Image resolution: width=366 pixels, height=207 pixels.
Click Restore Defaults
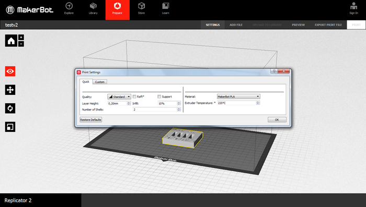point(91,120)
